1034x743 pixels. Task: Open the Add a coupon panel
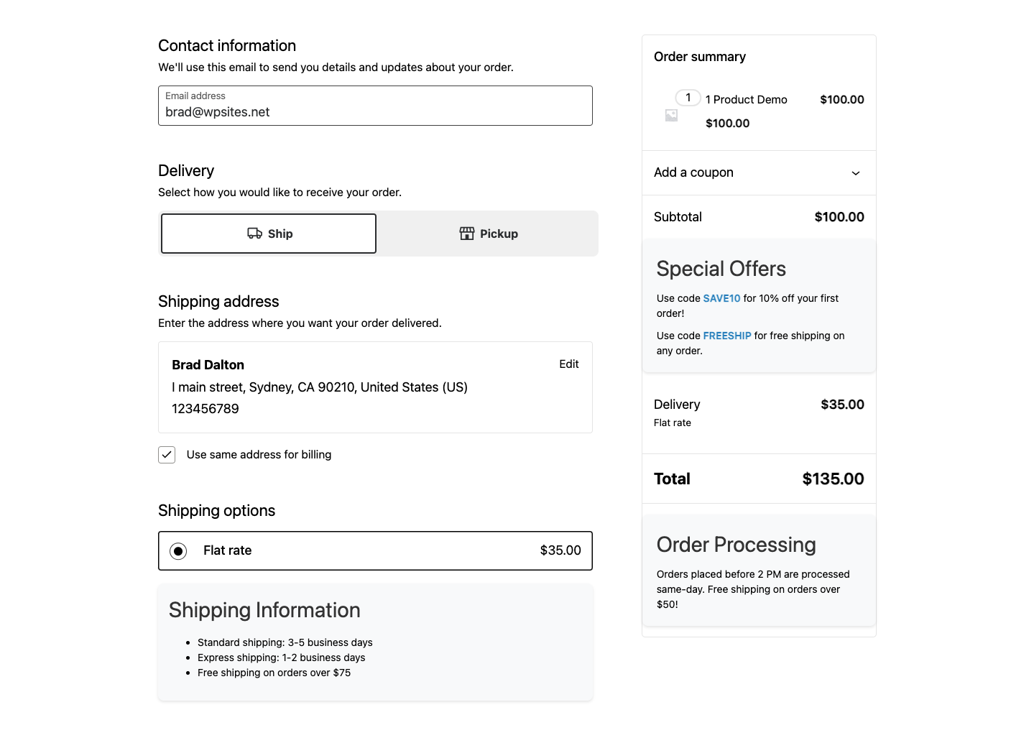(x=693, y=172)
